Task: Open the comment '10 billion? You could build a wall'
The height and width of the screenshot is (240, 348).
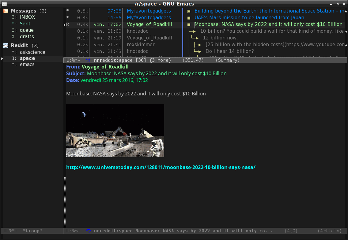Action: tap(272, 31)
